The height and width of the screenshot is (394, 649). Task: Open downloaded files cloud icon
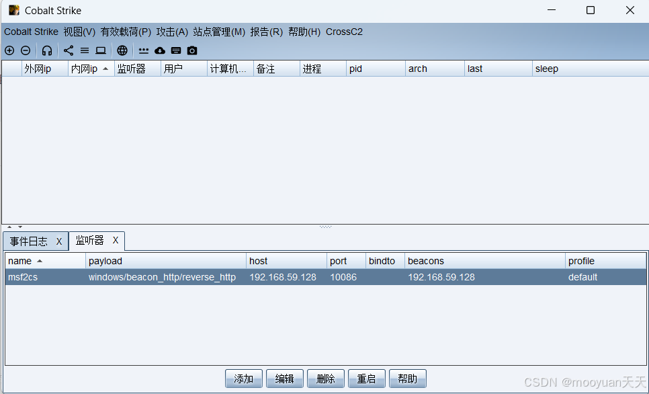coord(160,50)
